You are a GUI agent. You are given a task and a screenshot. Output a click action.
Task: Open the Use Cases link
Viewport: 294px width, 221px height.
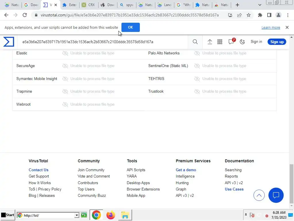pyautogui.click(x=234, y=189)
